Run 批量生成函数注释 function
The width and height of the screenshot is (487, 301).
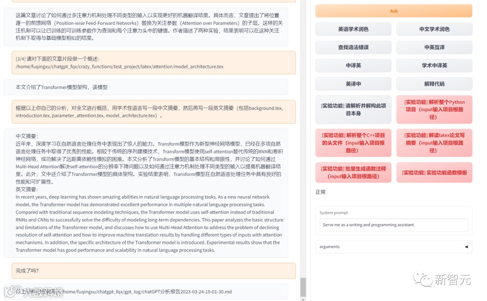click(353, 173)
